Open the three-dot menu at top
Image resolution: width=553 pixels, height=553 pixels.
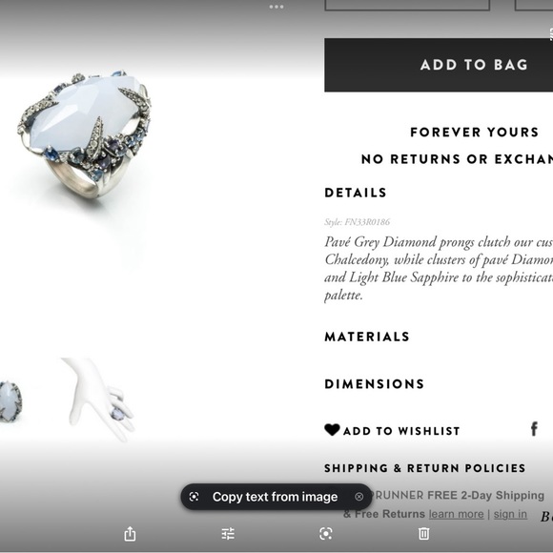point(276,7)
